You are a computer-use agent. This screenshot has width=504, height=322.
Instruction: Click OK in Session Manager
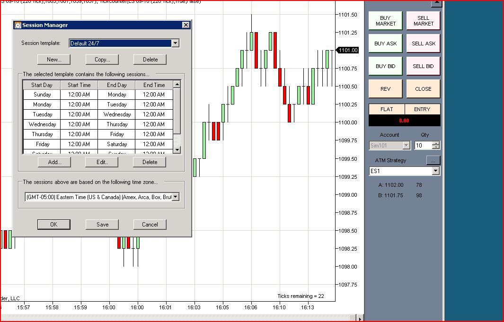coord(53,225)
